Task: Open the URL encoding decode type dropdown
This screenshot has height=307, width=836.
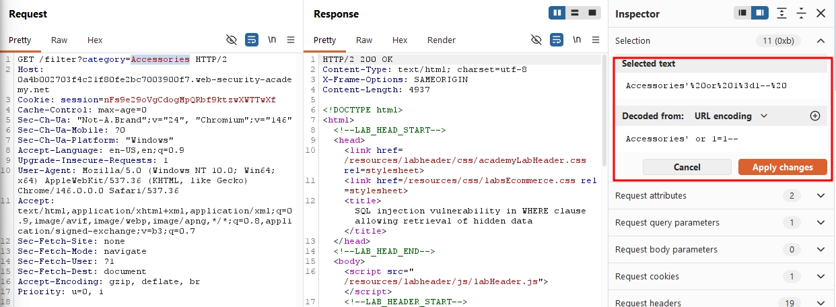Action: coord(731,116)
